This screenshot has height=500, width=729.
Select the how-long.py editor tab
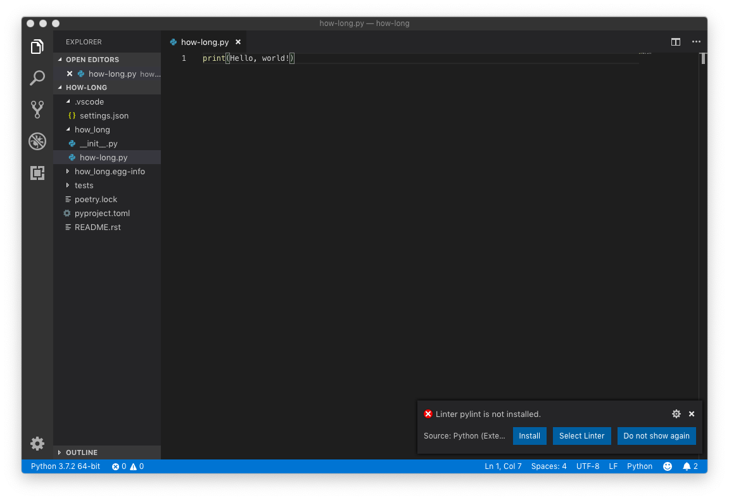point(204,42)
